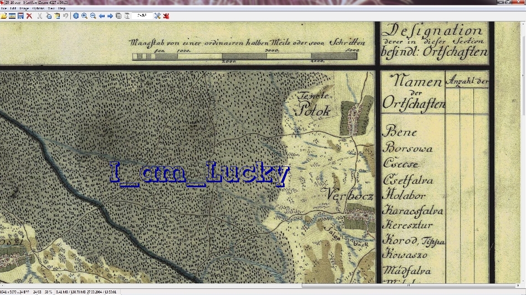Click the file date and time in the status bar

tap(101, 292)
